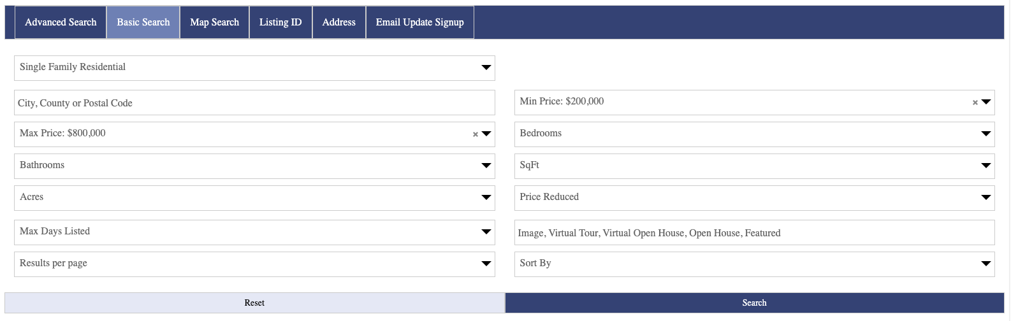Click the Image, Virtual Tour features field
This screenshot has height=321, width=1011.
tap(754, 233)
